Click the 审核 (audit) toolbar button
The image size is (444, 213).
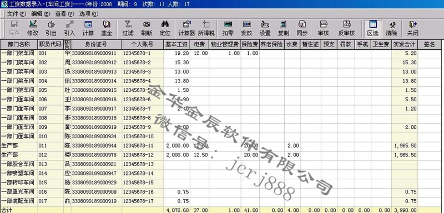(x=324, y=29)
